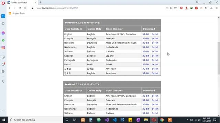Reload the current page
The height and width of the screenshot is (123, 220).
20,8
